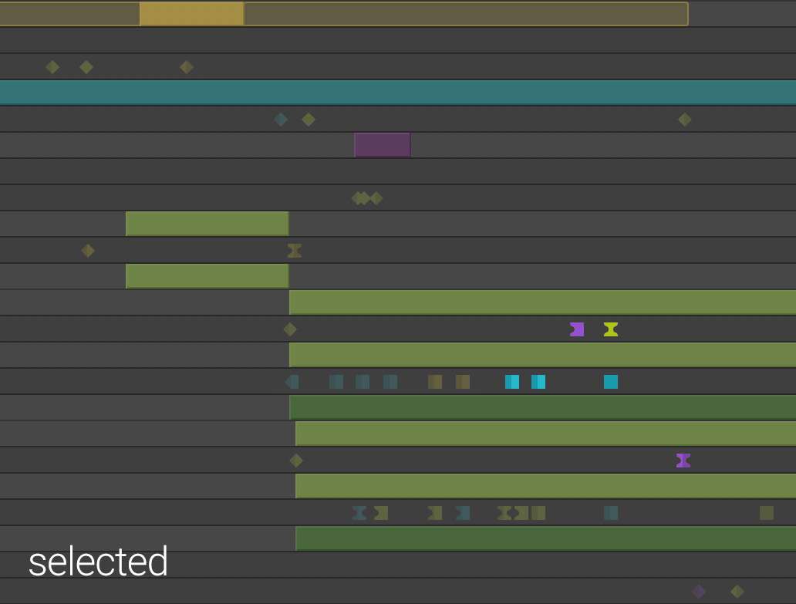Screen dimensions: 796x604
Task: Select the short green clip bar on the left
Action: (207, 223)
